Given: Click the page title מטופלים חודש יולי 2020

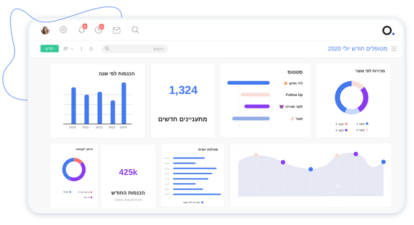Looking at the screenshot, I should coord(358,49).
